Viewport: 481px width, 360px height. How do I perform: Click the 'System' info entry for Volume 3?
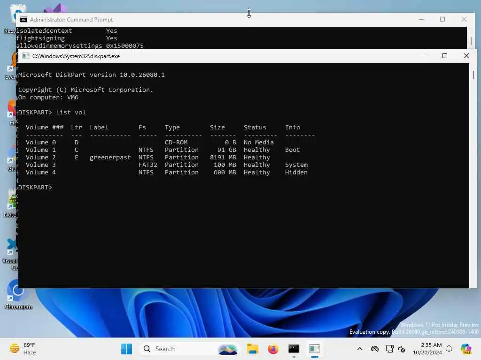pyautogui.click(x=296, y=165)
